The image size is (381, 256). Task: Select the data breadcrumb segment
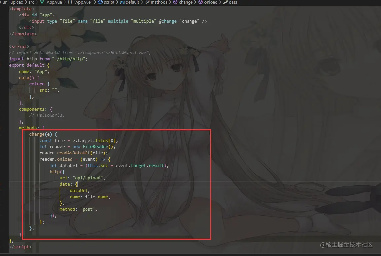click(233, 2)
